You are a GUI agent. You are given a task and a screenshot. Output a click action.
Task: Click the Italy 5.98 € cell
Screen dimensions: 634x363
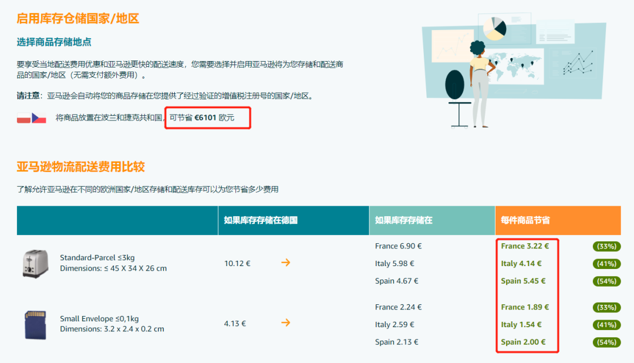click(x=394, y=264)
